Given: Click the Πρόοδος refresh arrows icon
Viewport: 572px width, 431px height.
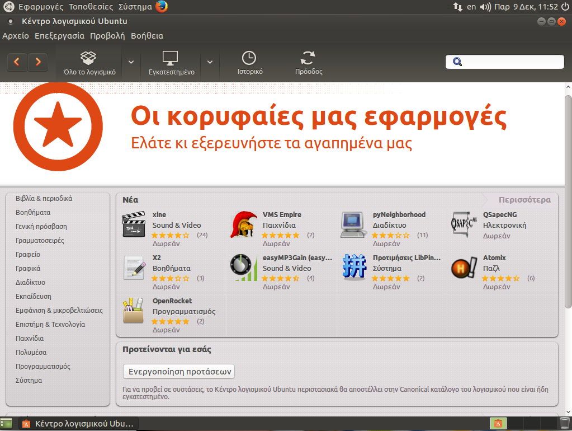Looking at the screenshot, I should (x=308, y=58).
